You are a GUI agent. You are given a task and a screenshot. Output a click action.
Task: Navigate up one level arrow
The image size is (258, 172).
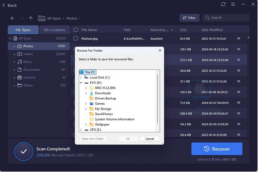pyautogui.click(x=31, y=18)
